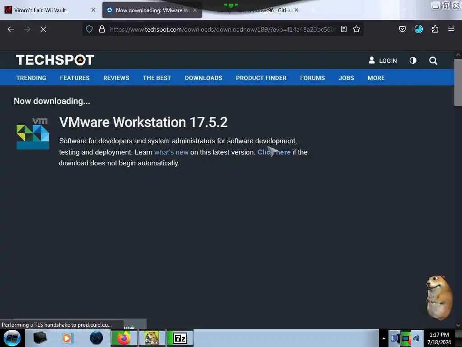
Task: Click the LOGIN link
Action: tap(383, 61)
